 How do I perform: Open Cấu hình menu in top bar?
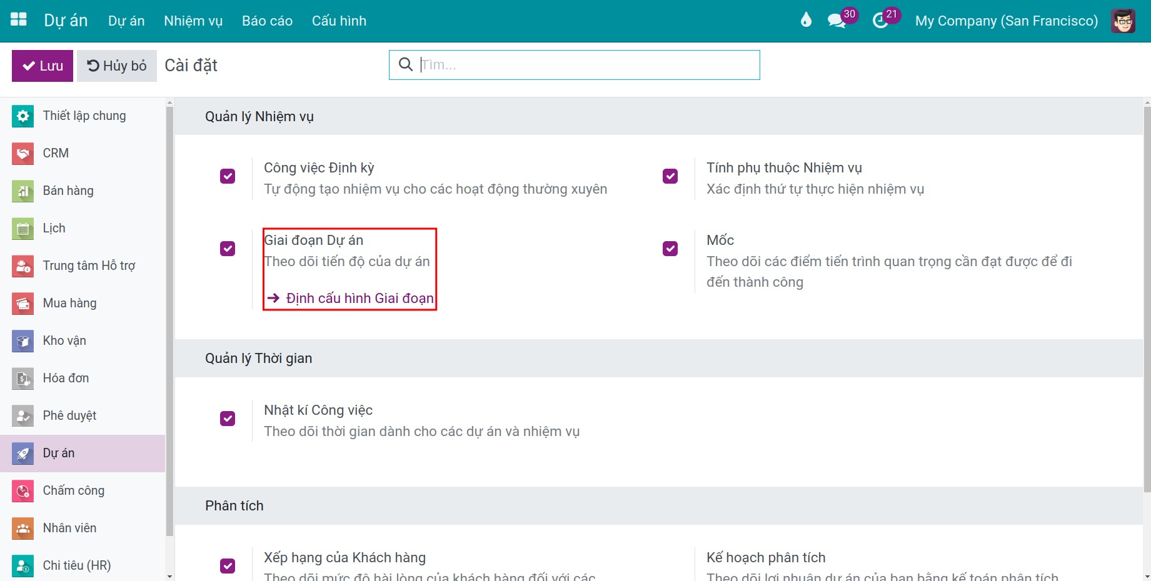[339, 21]
